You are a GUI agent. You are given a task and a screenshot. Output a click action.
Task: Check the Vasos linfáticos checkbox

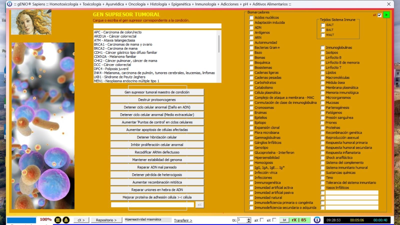(322, 187)
